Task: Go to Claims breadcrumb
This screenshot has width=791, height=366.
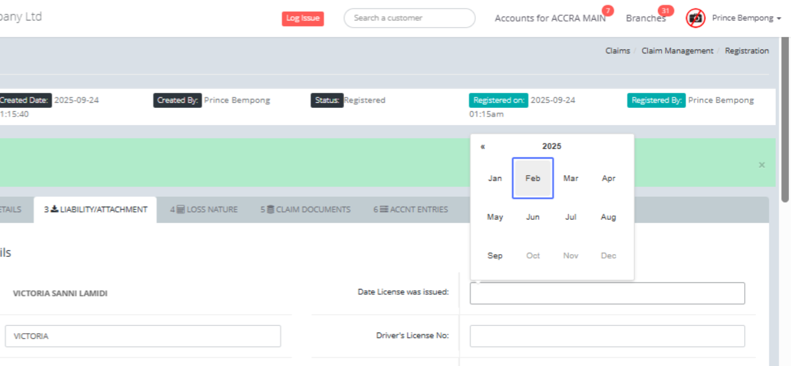Action: click(x=617, y=51)
